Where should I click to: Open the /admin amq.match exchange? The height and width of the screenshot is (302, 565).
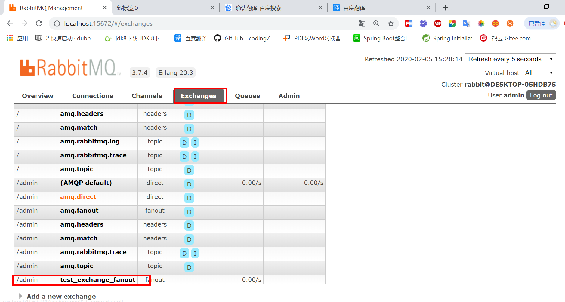point(79,238)
